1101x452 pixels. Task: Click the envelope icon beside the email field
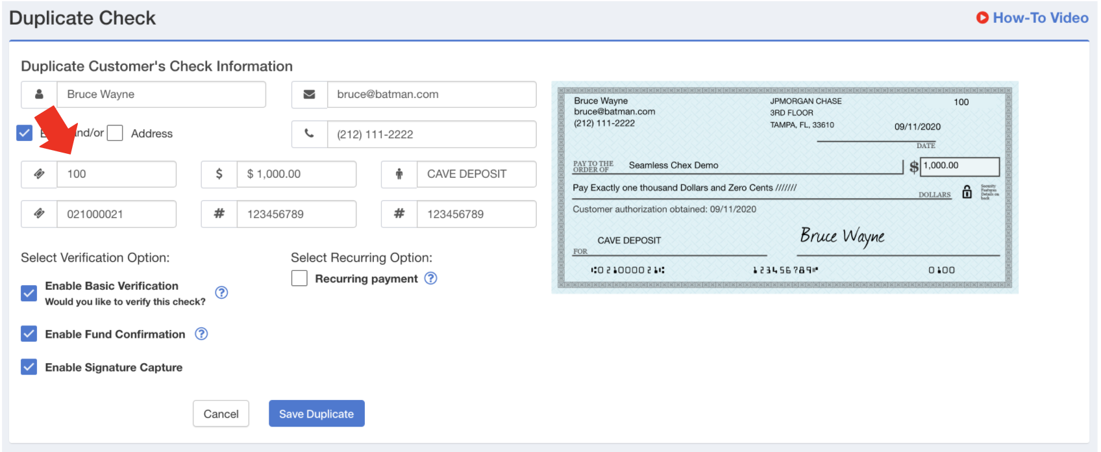pyautogui.click(x=310, y=95)
